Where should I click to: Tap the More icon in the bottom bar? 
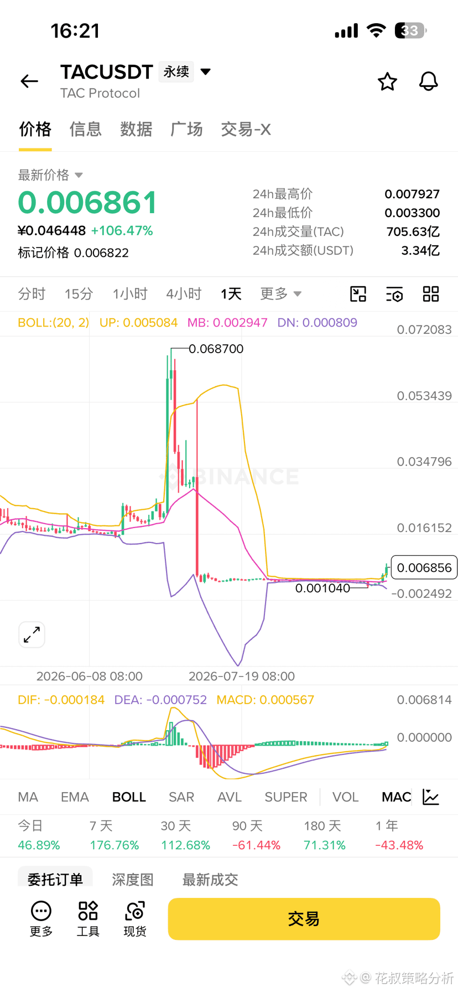pyautogui.click(x=41, y=919)
